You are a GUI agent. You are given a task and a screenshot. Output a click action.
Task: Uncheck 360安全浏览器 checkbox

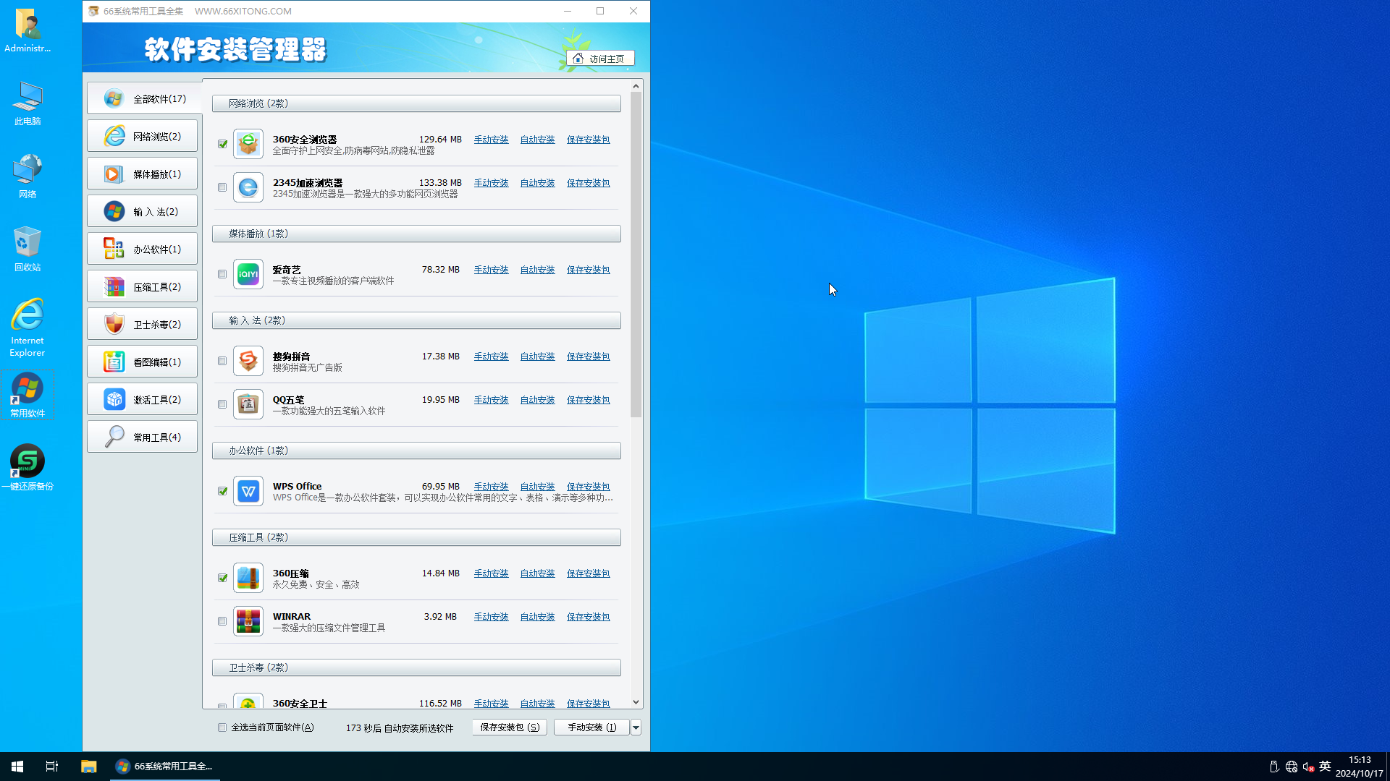222,144
